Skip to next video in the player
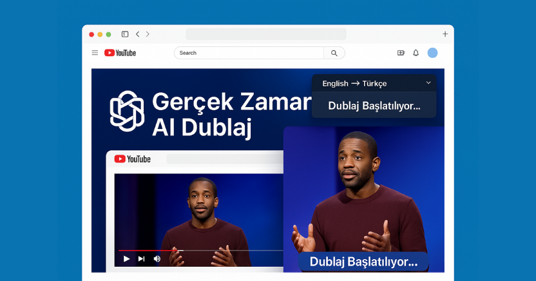Viewport: 536px width, 281px height. coord(141,258)
